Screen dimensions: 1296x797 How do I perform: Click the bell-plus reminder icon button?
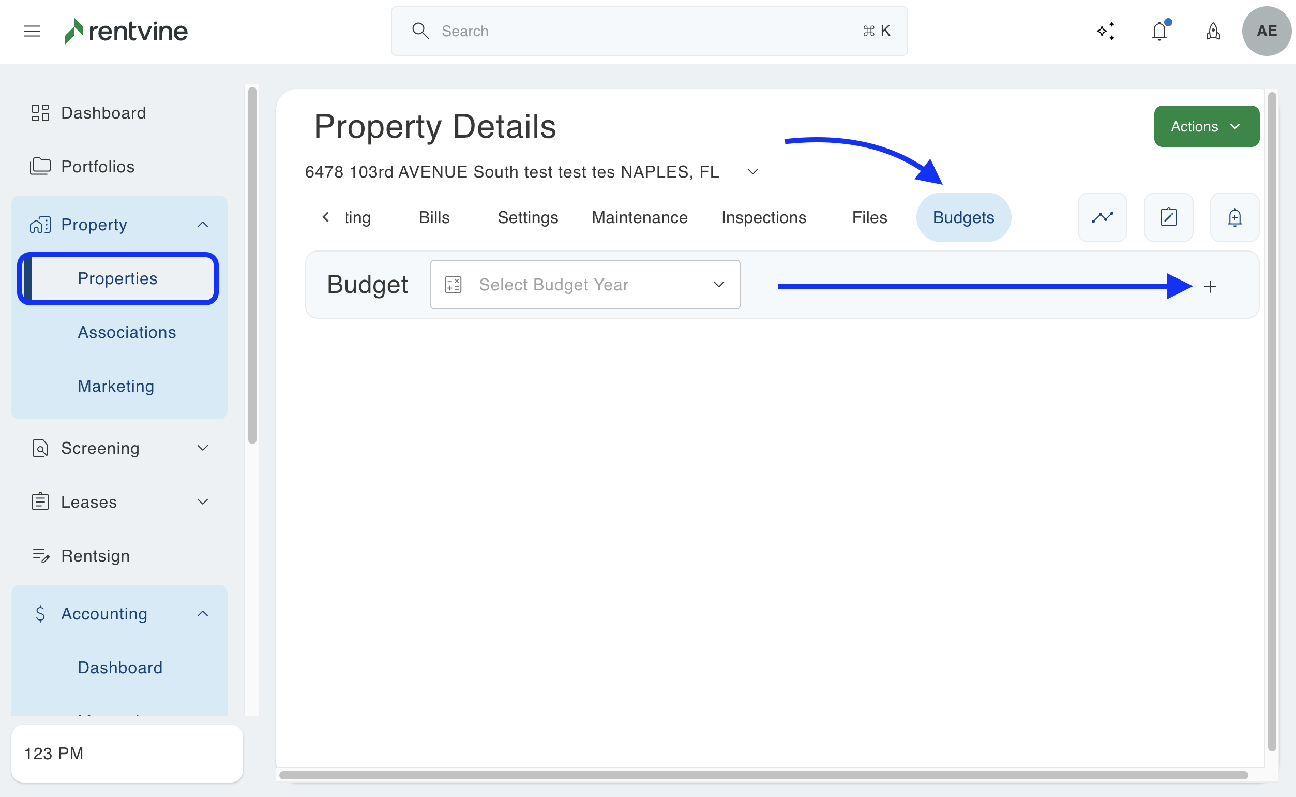point(1234,217)
